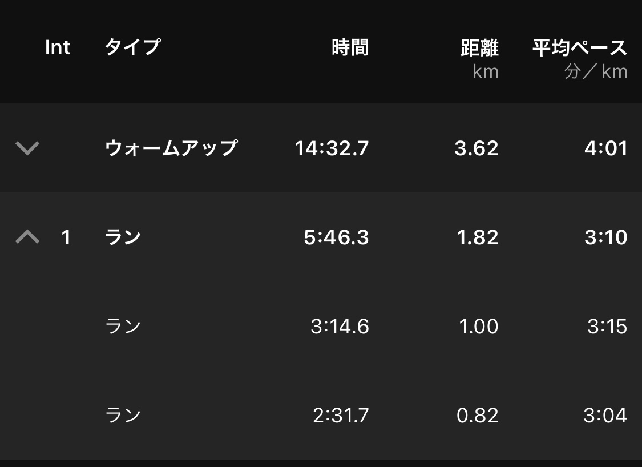Select the bold ラン interval label
This screenshot has height=467, width=642.
point(123,237)
